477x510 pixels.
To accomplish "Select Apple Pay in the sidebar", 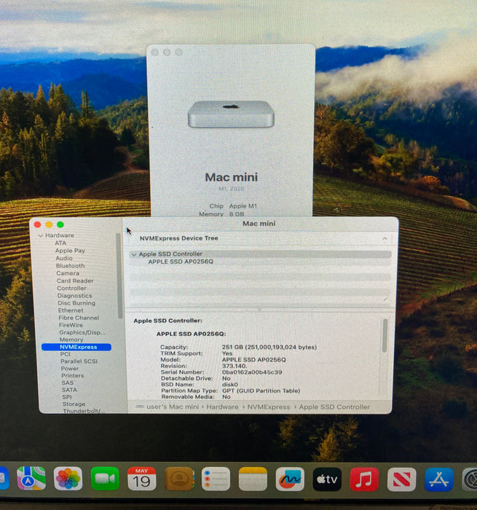I will click(x=70, y=251).
